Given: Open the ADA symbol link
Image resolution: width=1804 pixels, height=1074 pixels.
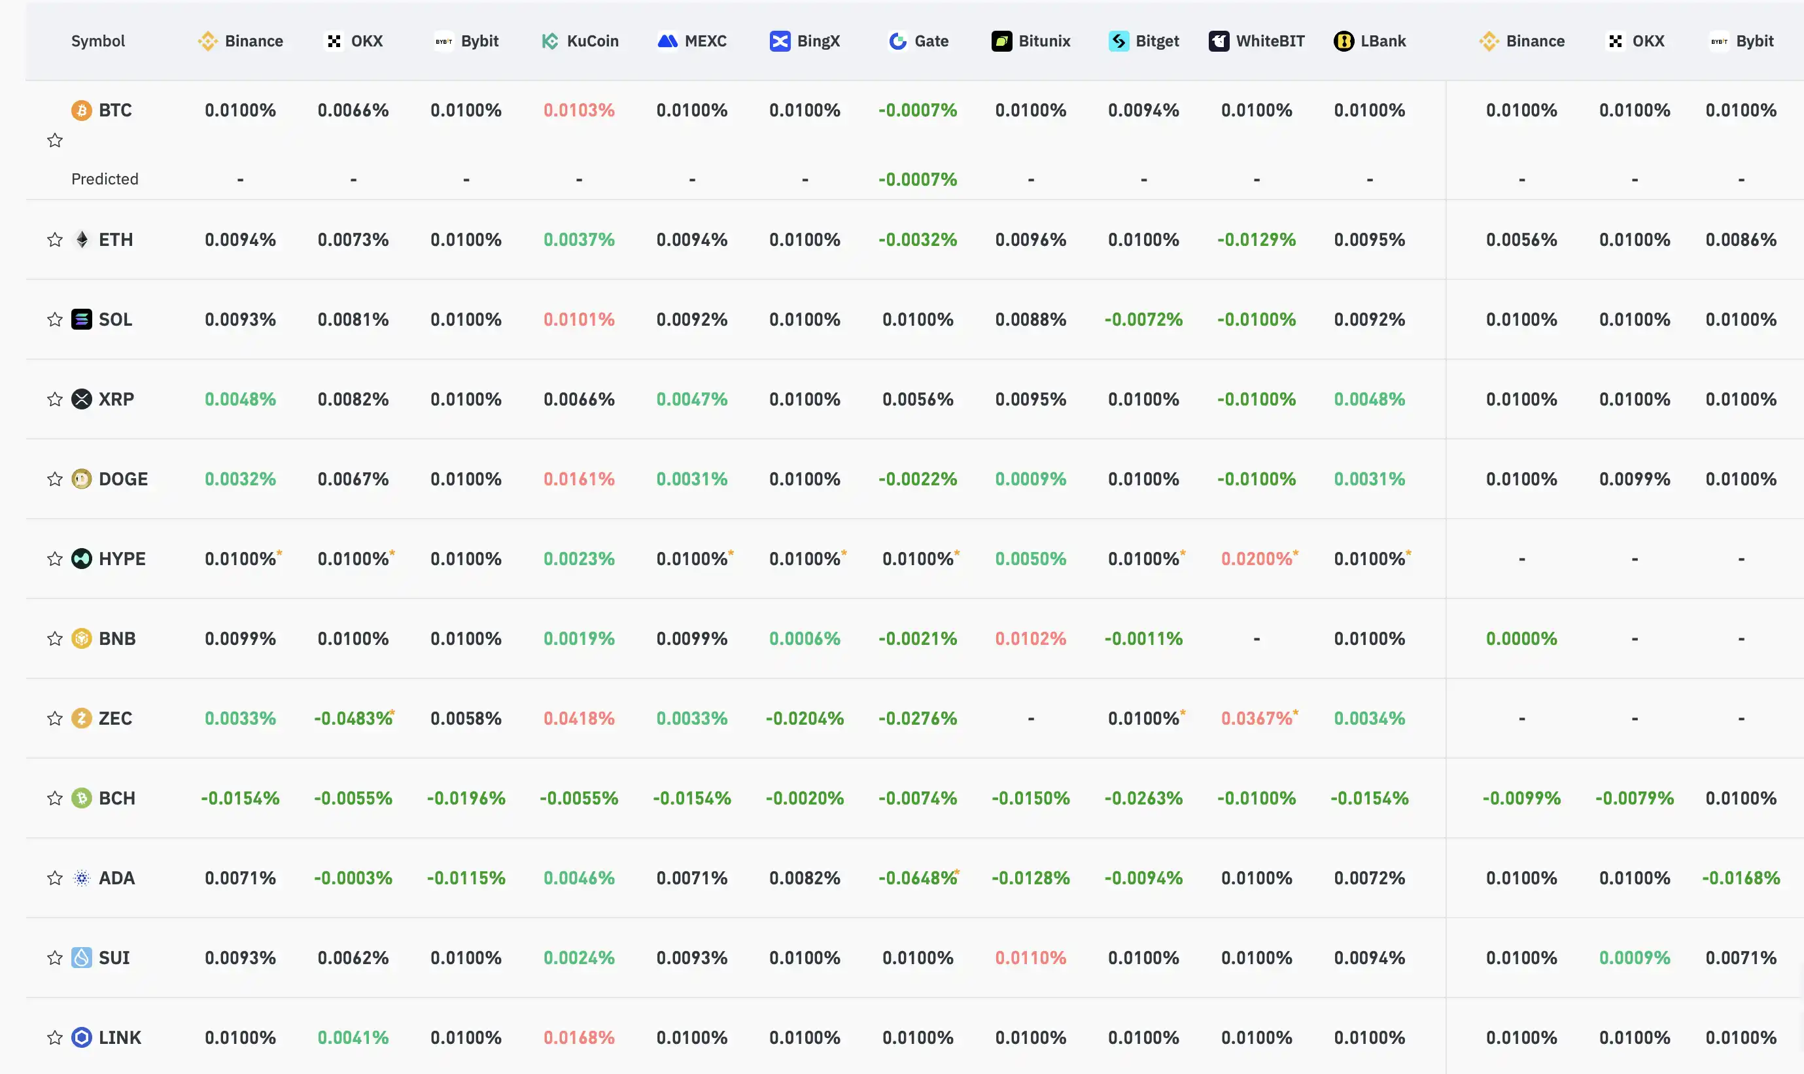Looking at the screenshot, I should (x=116, y=878).
